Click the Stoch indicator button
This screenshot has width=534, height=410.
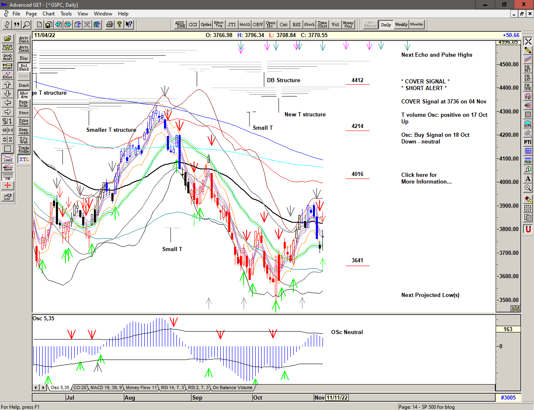pos(309,25)
